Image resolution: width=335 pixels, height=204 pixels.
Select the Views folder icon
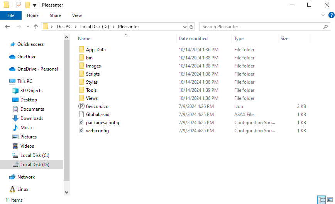[81, 98]
